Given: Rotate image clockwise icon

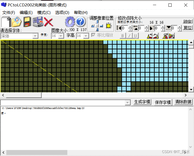Looking at the screenshot, I should [x=156, y=36].
